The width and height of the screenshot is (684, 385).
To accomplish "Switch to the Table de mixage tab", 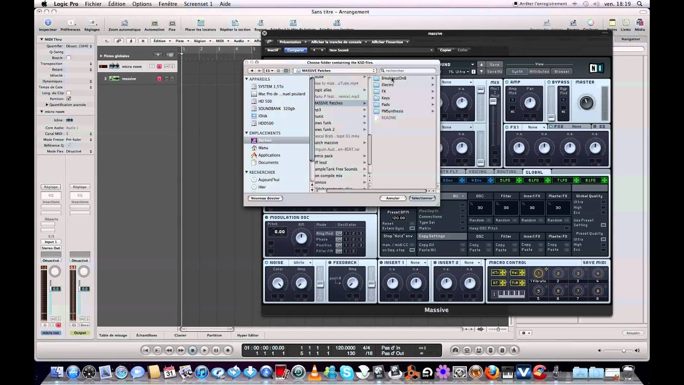I will (113, 335).
